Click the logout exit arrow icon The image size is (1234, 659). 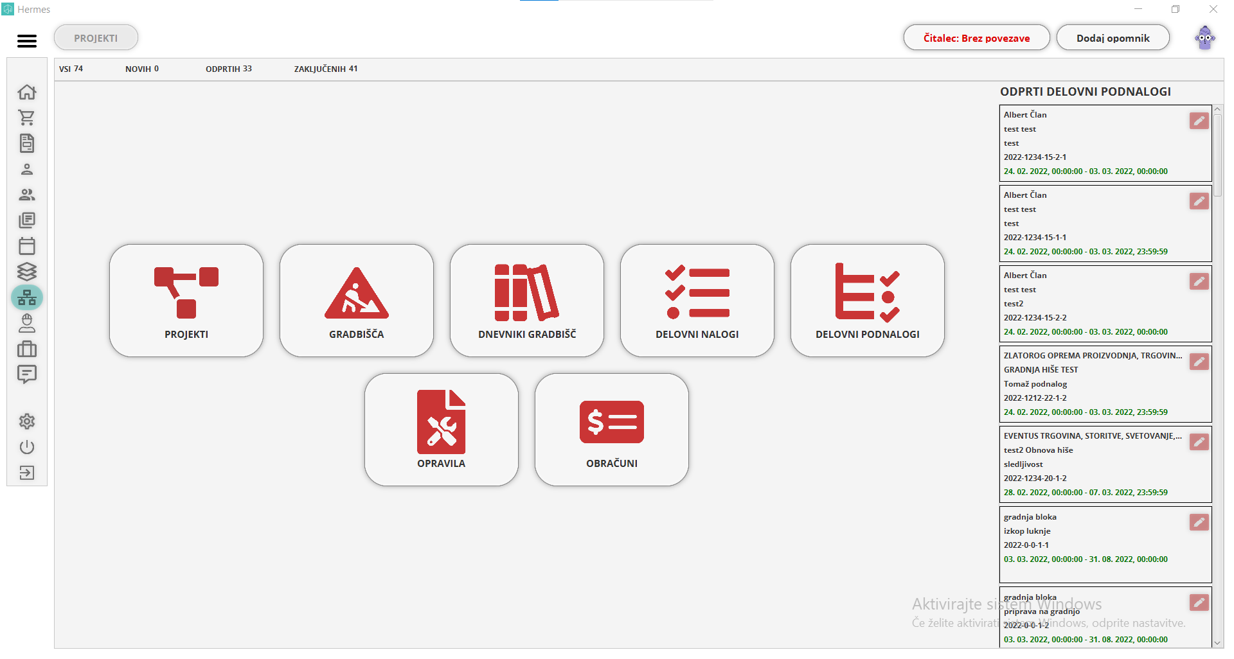pos(27,473)
